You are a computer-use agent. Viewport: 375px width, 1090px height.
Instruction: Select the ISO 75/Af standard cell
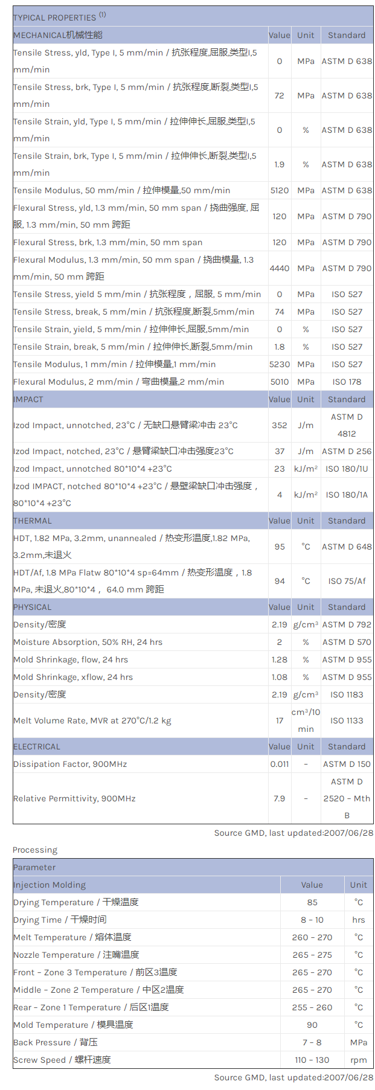click(347, 581)
